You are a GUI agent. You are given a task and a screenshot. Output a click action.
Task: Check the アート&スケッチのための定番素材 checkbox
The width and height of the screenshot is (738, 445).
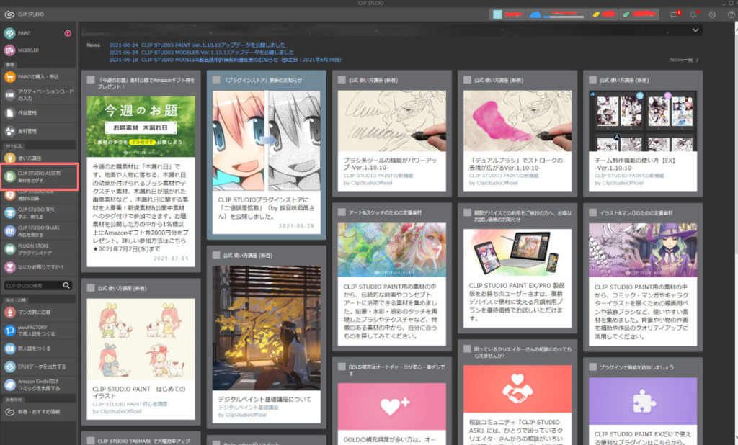[342, 212]
